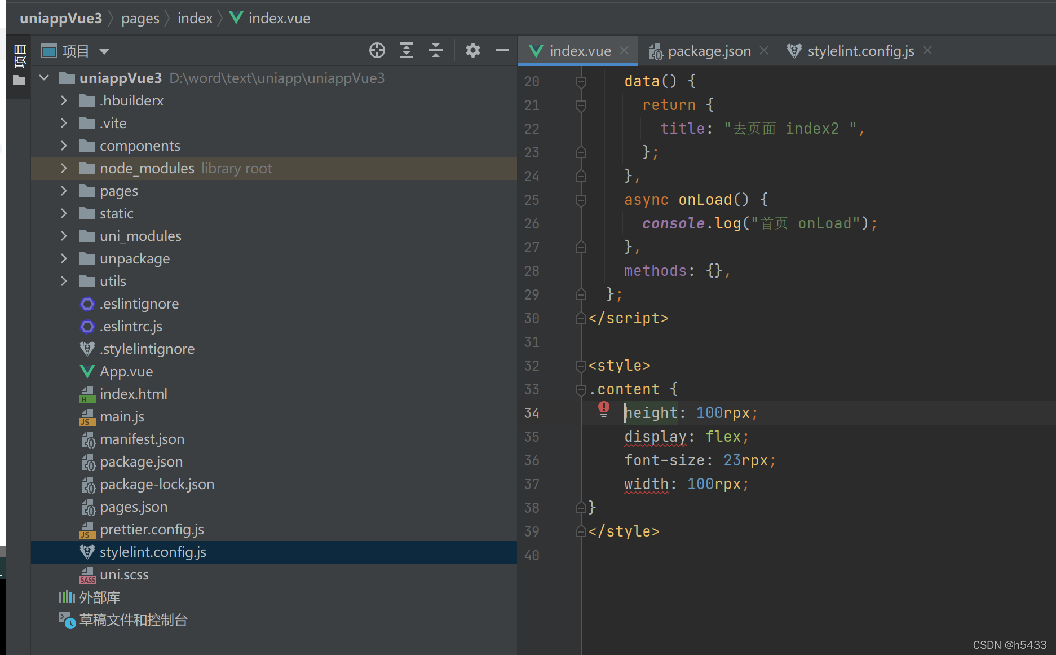Select package.json in project tree
This screenshot has height=655, width=1056.
(x=274, y=462)
